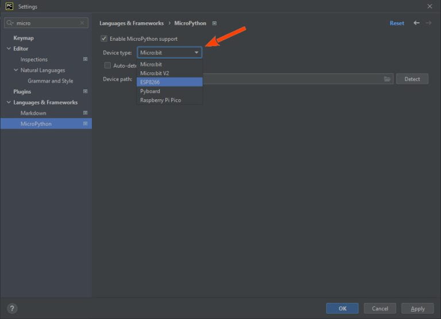Image resolution: width=441 pixels, height=319 pixels.
Task: Toggle the Auto-detect checkbox
Action: tap(107, 65)
